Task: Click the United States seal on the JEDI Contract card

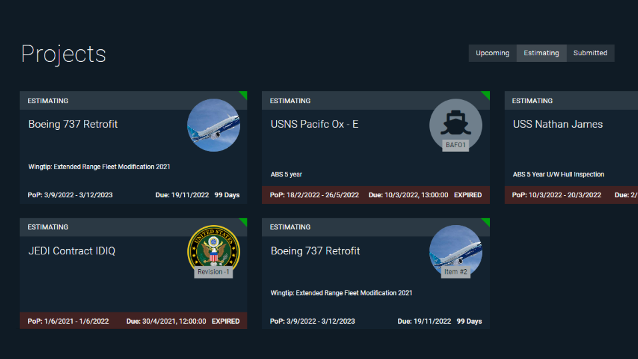Action: pyautogui.click(x=213, y=249)
